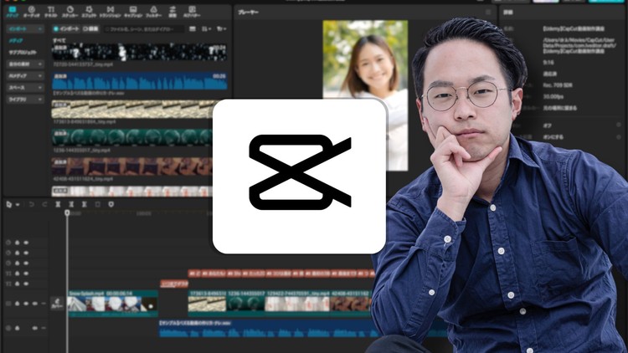
Task: Choose the timeline selection pointer tool
Action: 9,204
